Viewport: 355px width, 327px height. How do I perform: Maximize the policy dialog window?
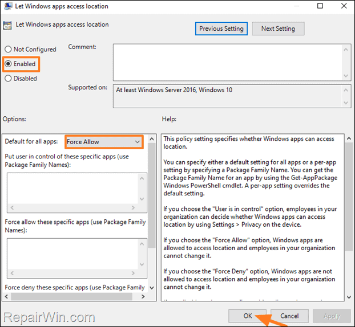tap(320, 6)
